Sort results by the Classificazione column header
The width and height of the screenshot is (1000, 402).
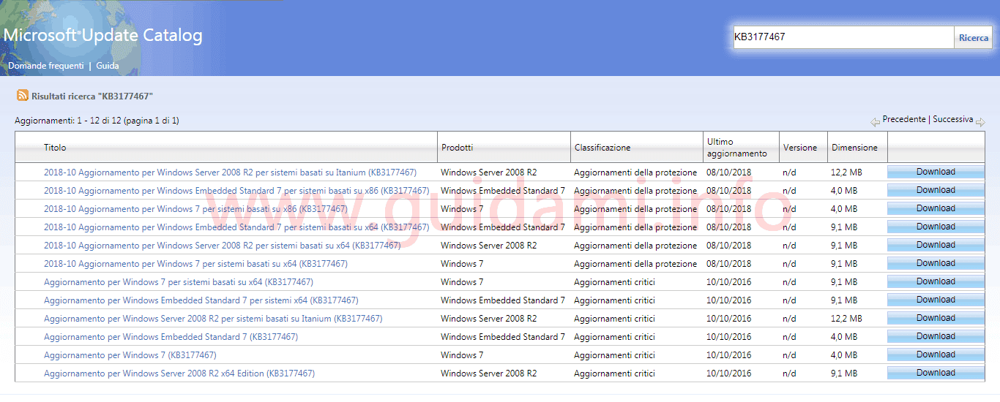click(x=602, y=148)
